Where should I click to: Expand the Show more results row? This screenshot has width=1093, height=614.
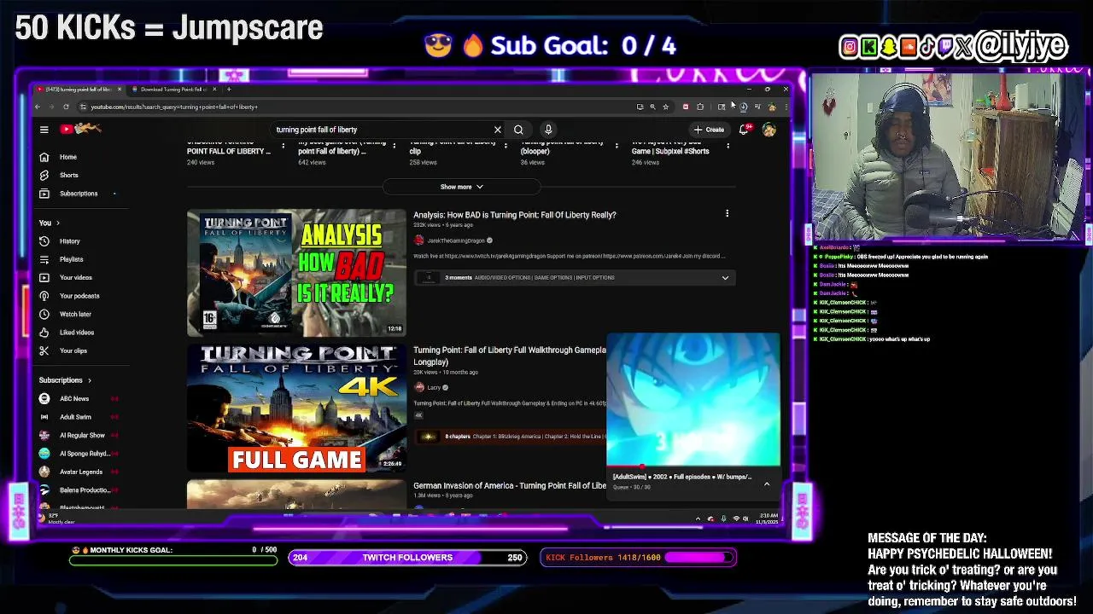tap(461, 187)
